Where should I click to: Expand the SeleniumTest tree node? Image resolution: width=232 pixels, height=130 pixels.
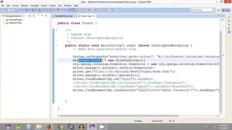pos(4,23)
